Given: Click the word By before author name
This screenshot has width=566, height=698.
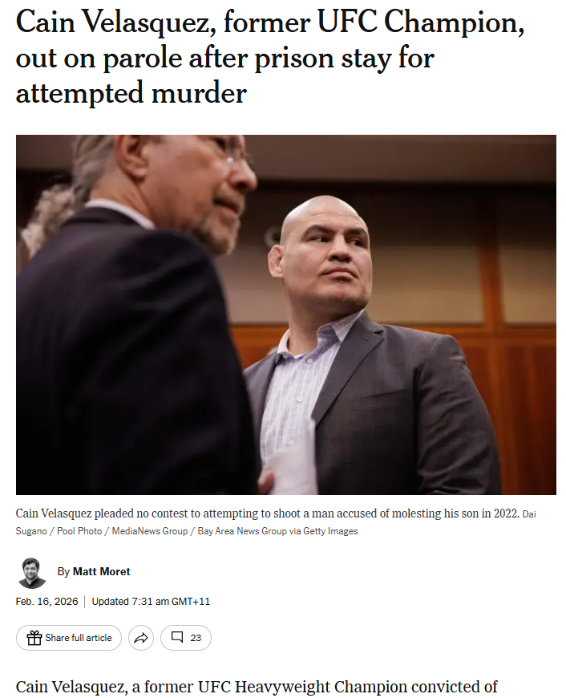Looking at the screenshot, I should [63, 571].
